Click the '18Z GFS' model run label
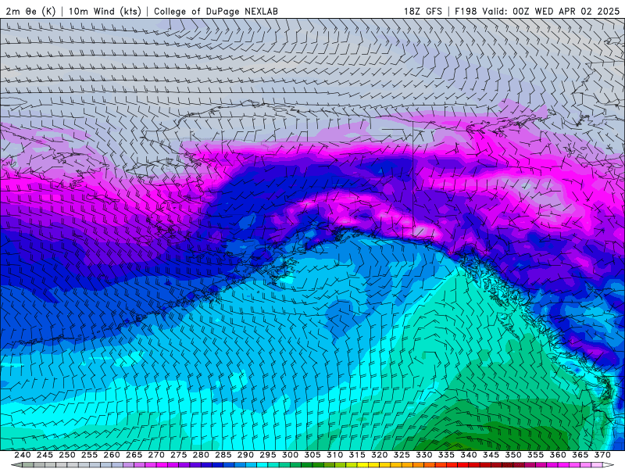 [x=423, y=11]
